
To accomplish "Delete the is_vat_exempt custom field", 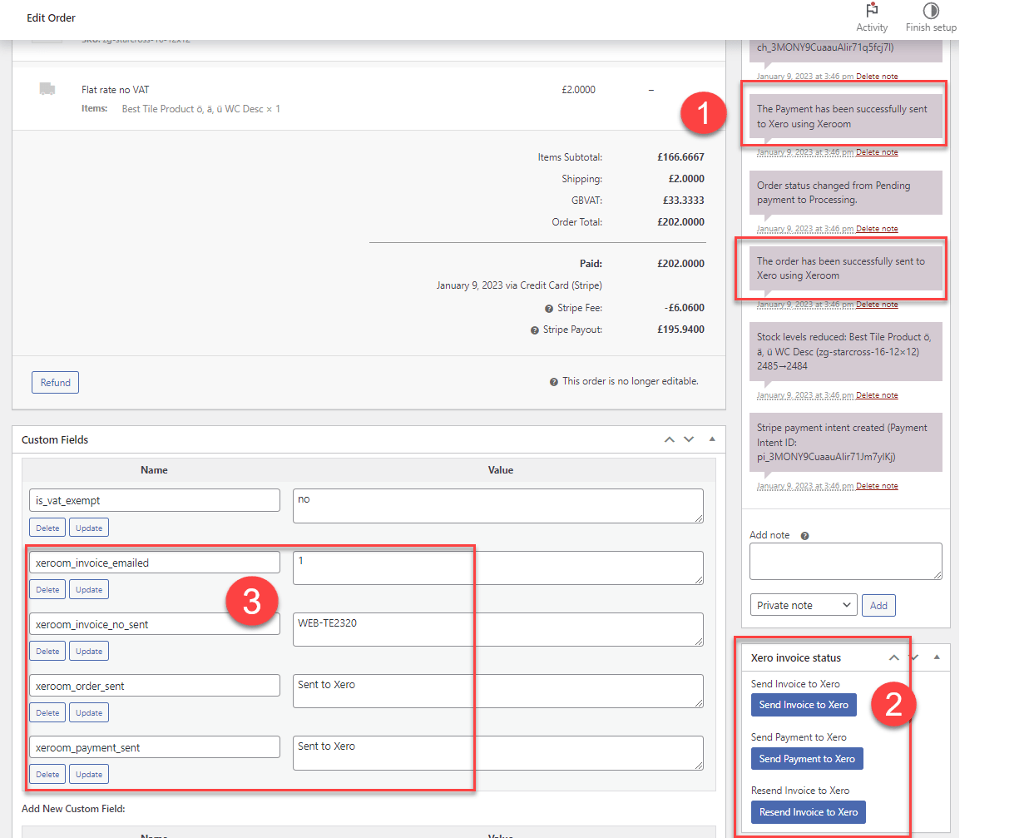I will pyautogui.click(x=47, y=528).
